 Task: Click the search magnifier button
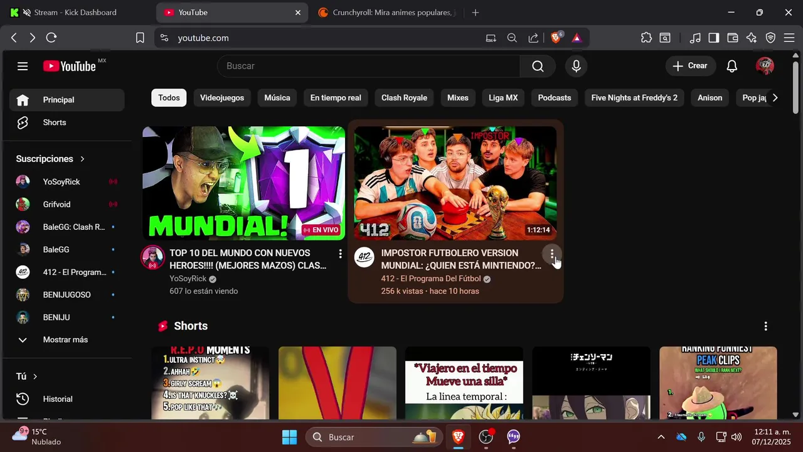pos(538,66)
